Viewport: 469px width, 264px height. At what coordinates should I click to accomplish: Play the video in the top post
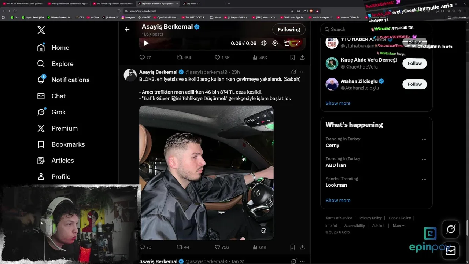tap(146, 43)
